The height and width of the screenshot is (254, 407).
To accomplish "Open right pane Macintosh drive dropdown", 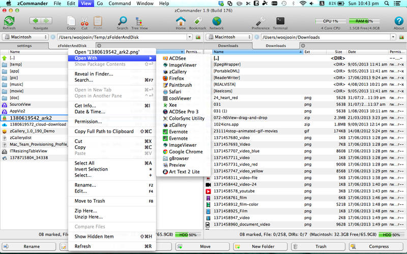I will (229, 37).
